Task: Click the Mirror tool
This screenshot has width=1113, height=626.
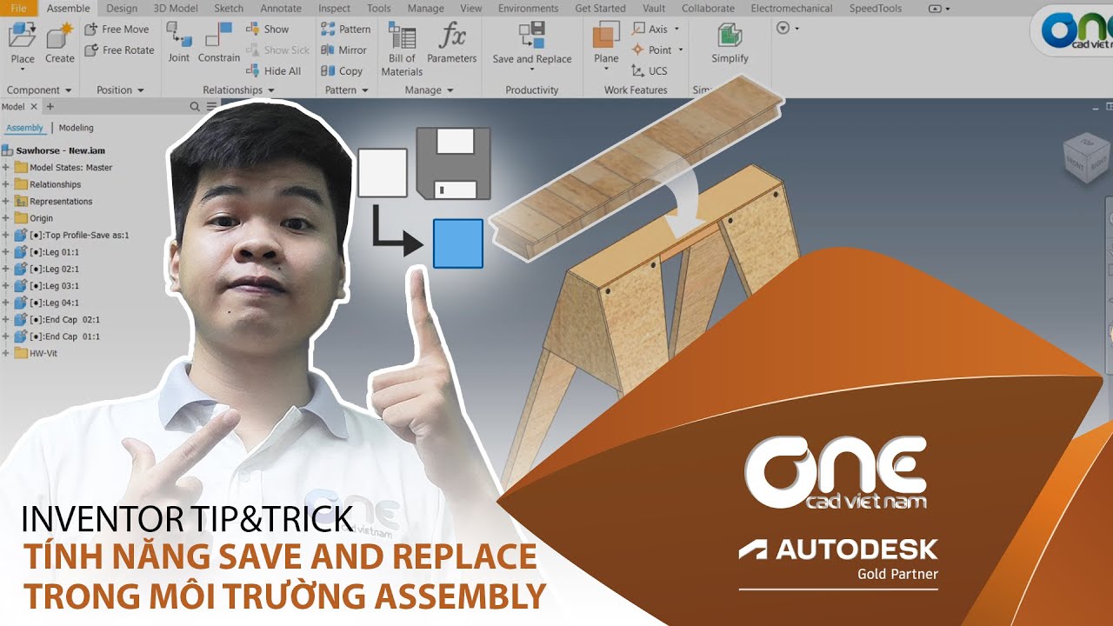Action: (344, 50)
